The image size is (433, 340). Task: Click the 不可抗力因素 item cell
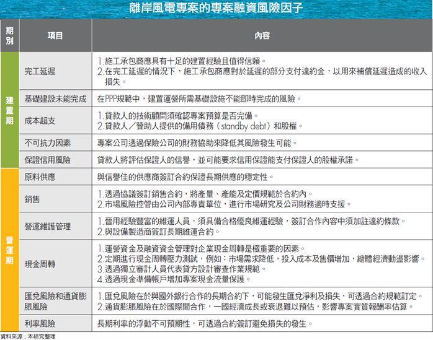[x=48, y=142]
